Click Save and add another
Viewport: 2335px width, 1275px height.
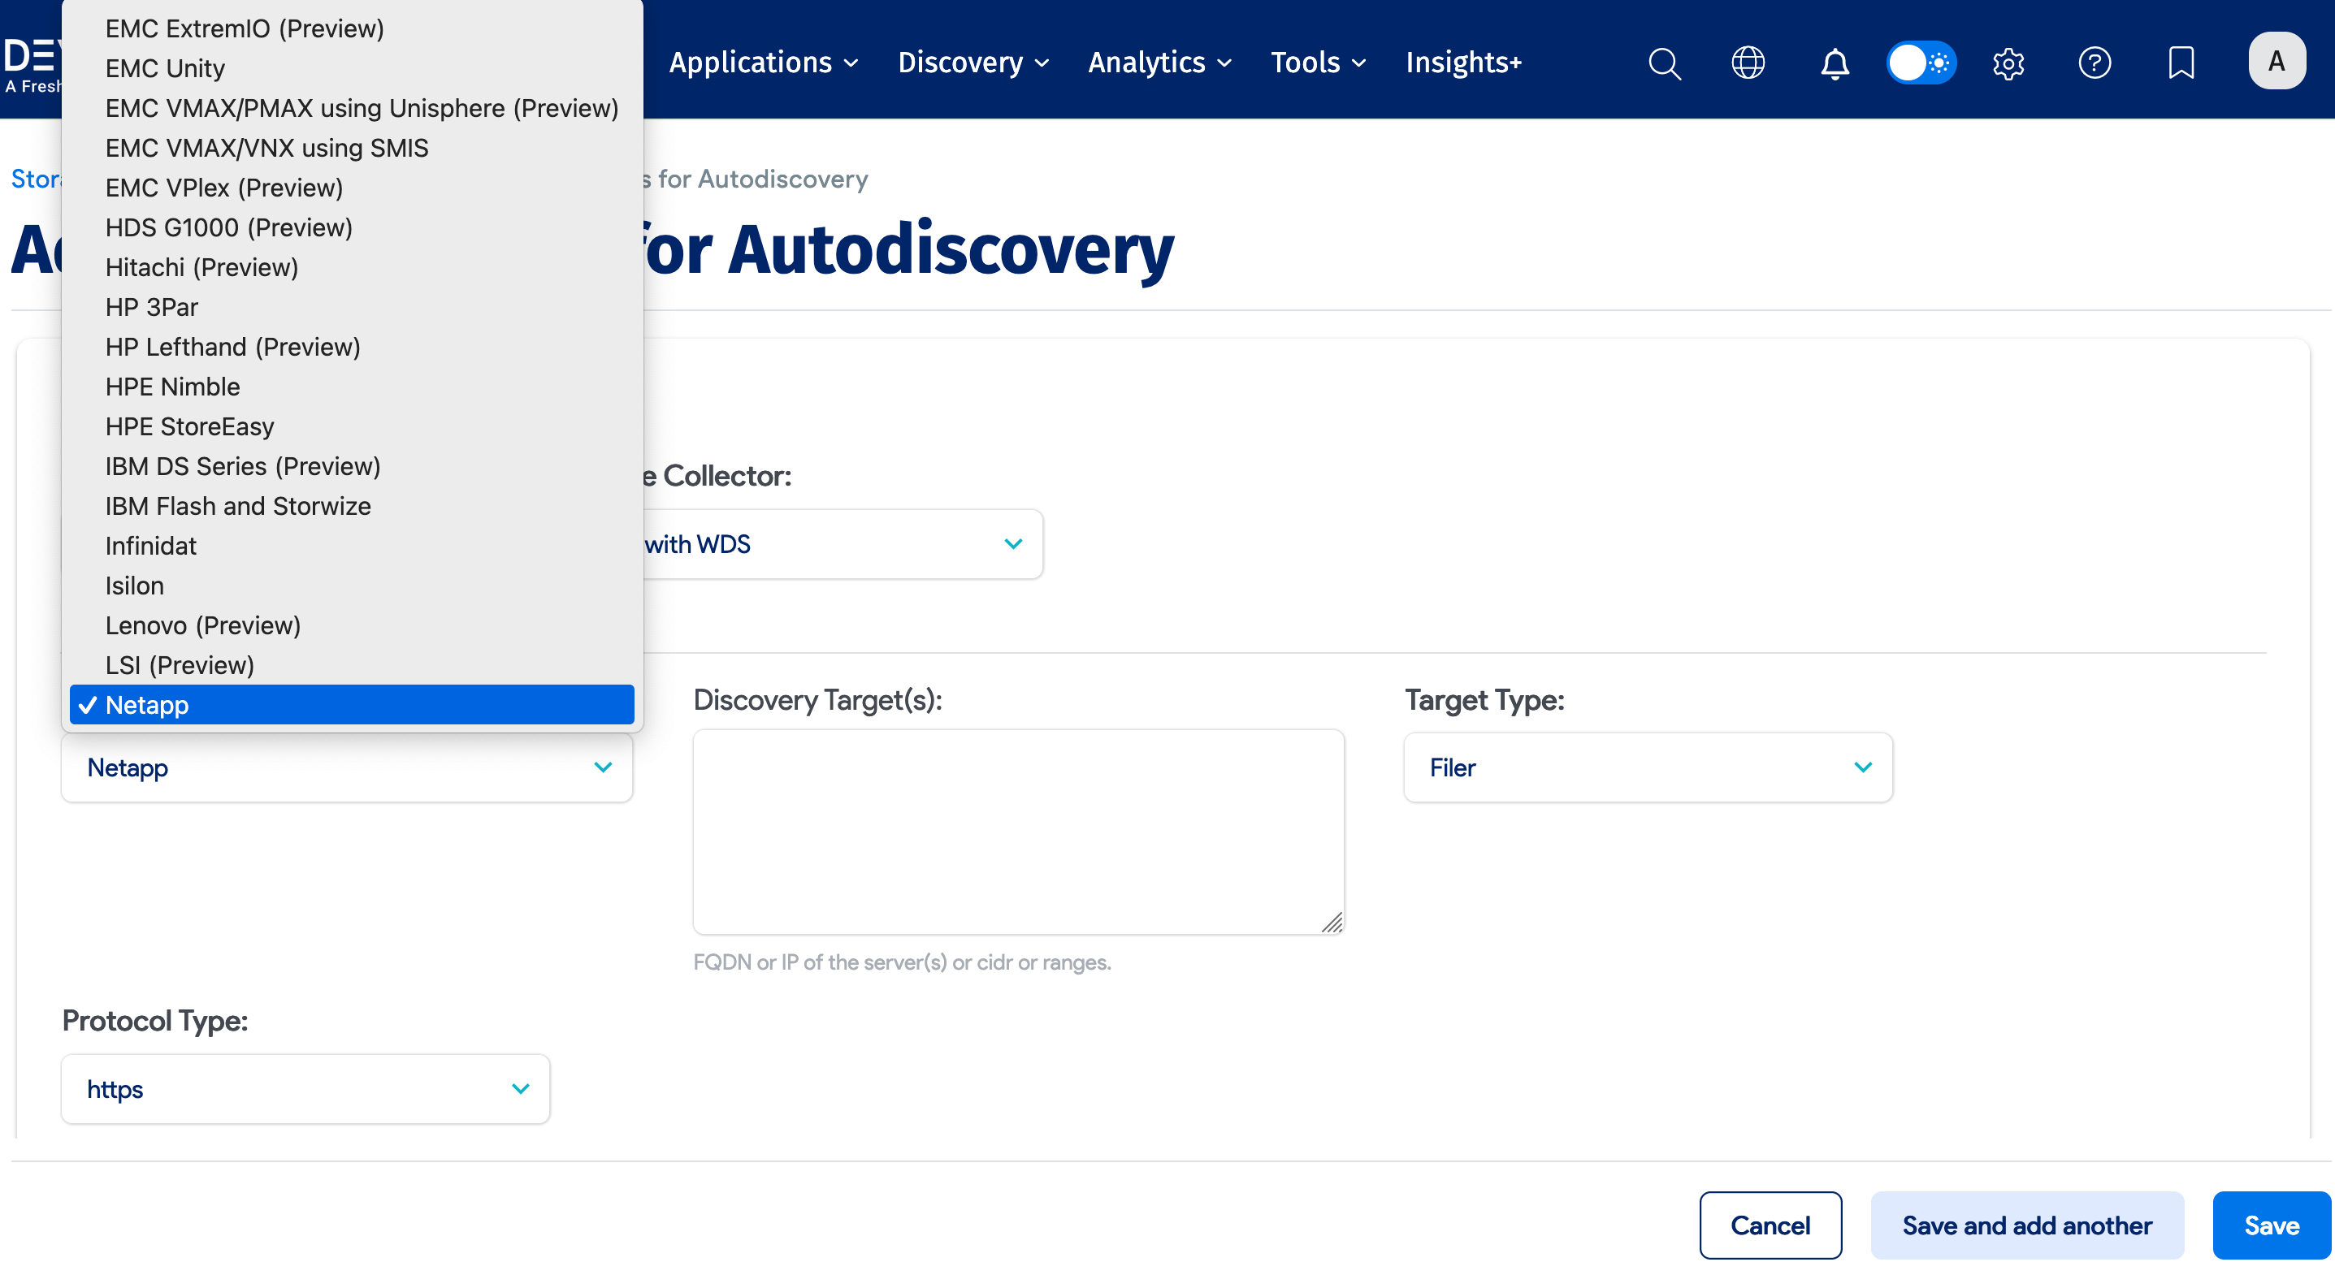2027,1225
